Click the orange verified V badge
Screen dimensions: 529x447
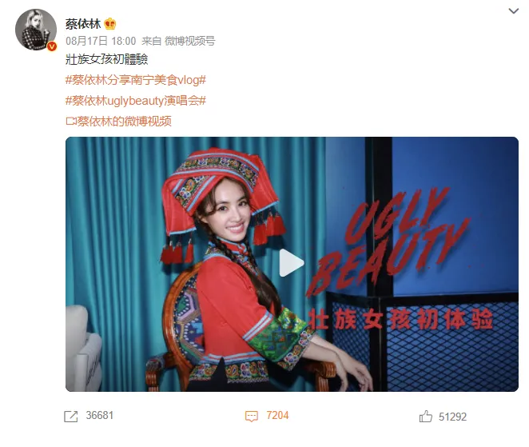(x=52, y=46)
